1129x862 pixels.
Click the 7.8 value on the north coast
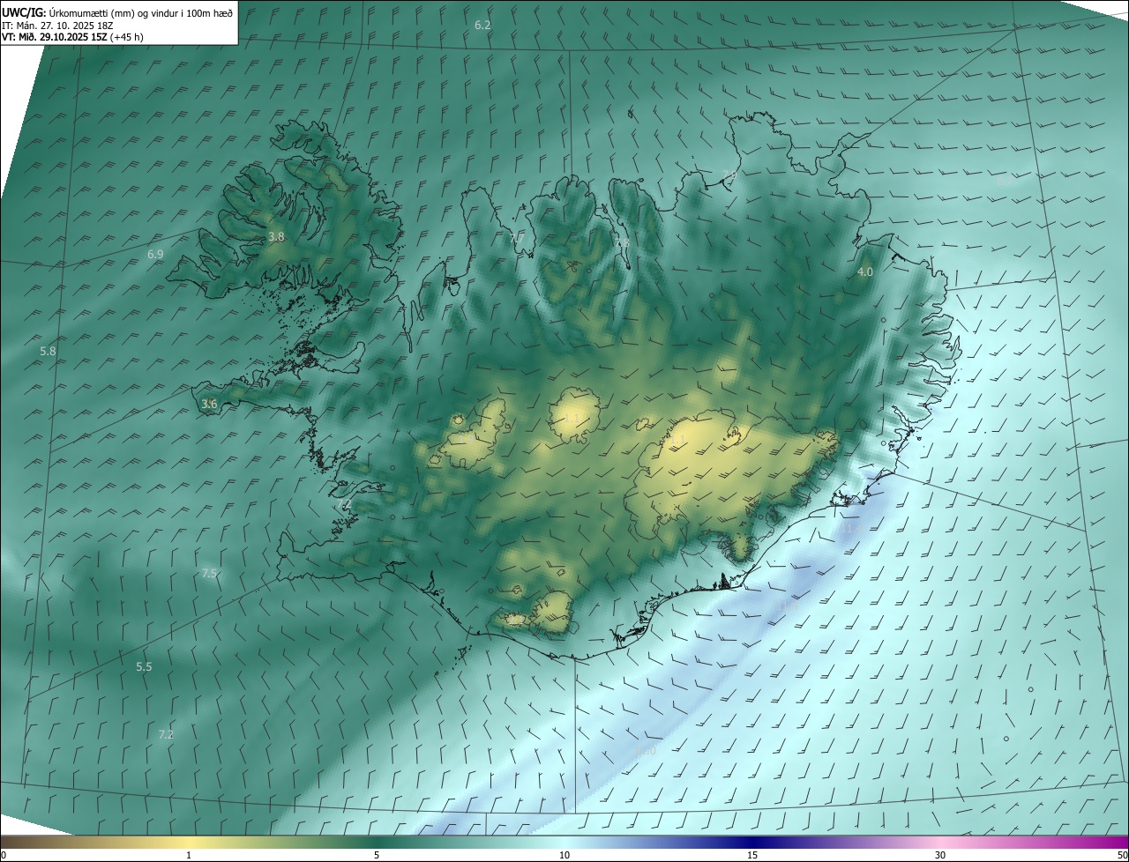click(x=623, y=243)
